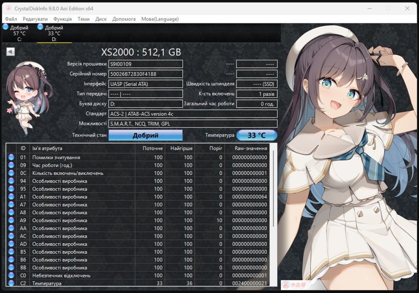Click status orb of attribute B6
419x293 pixels.
pos(11,260)
